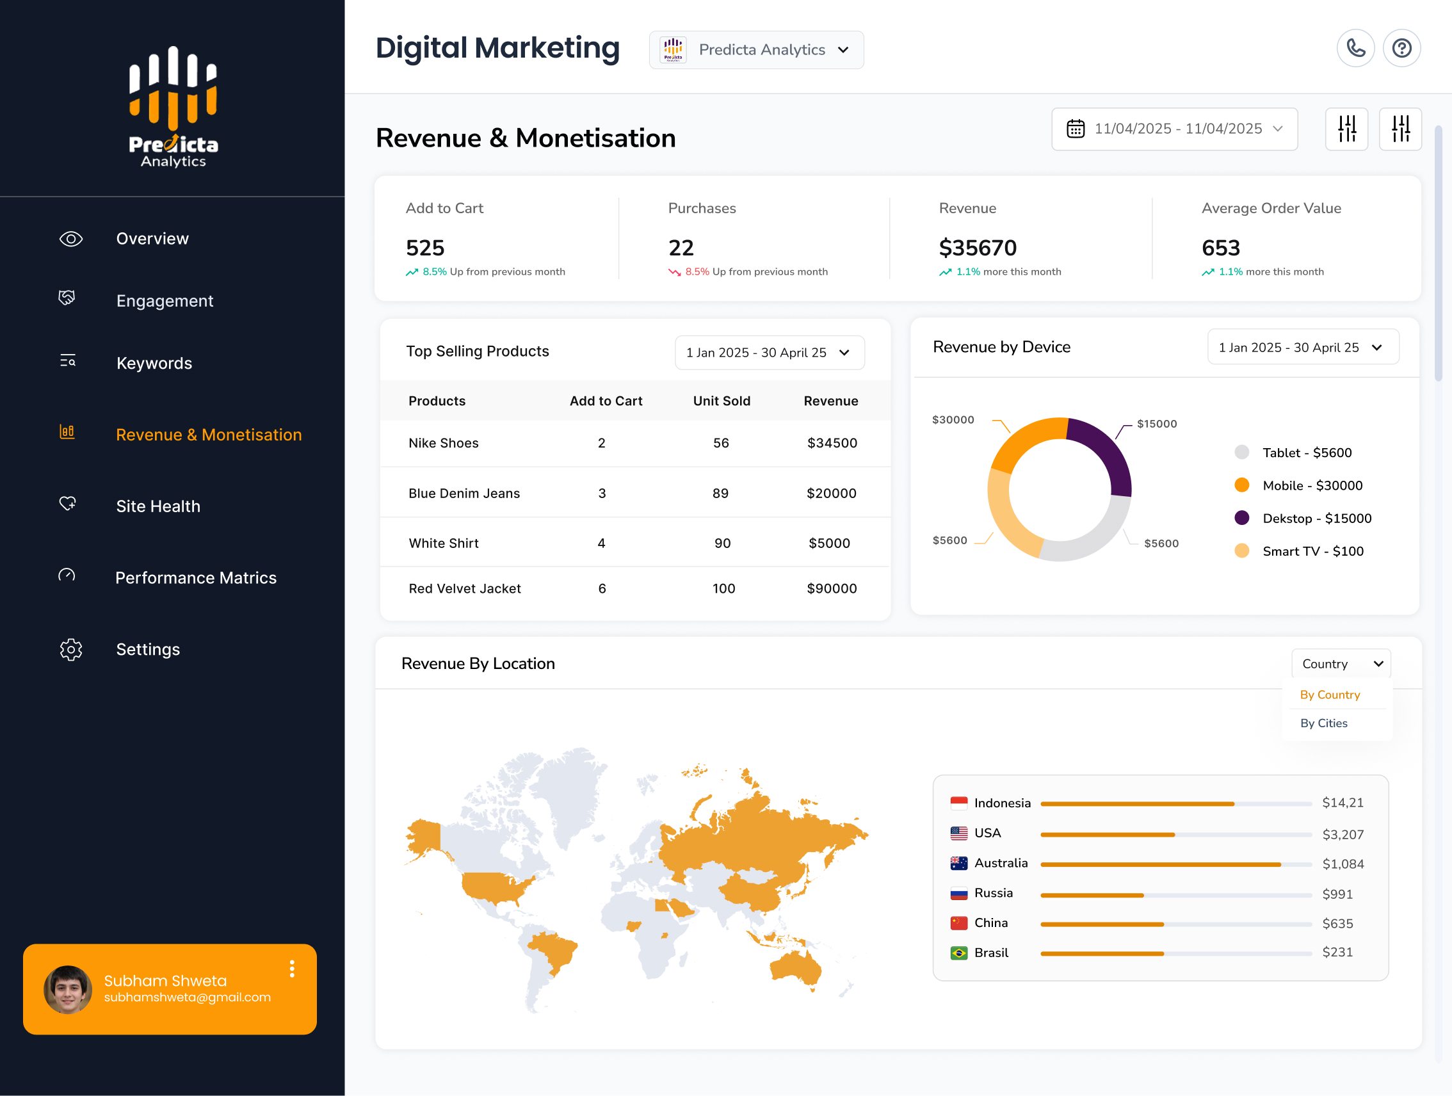Select the Blue Denim Jeans row
This screenshot has height=1096, width=1452.
634,493
